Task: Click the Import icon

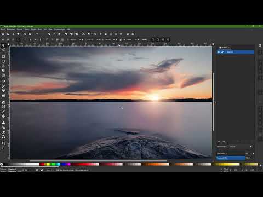Action: pos(25,34)
